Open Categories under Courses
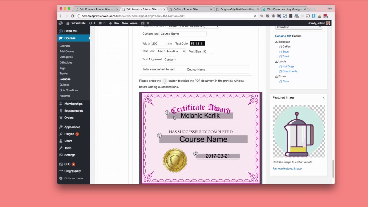The width and height of the screenshot is (368, 207). coord(66,57)
